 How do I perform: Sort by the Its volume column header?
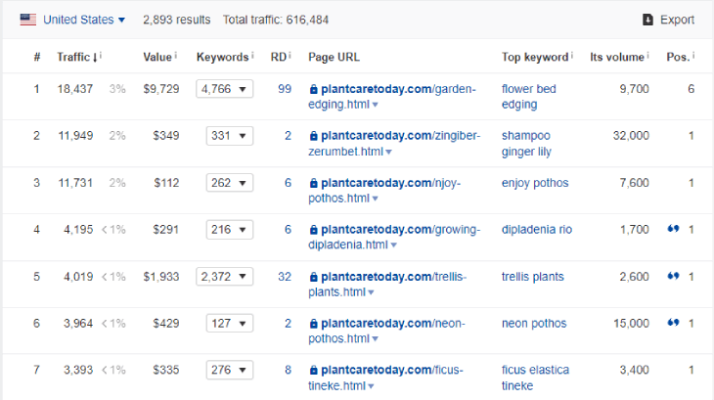click(x=617, y=58)
